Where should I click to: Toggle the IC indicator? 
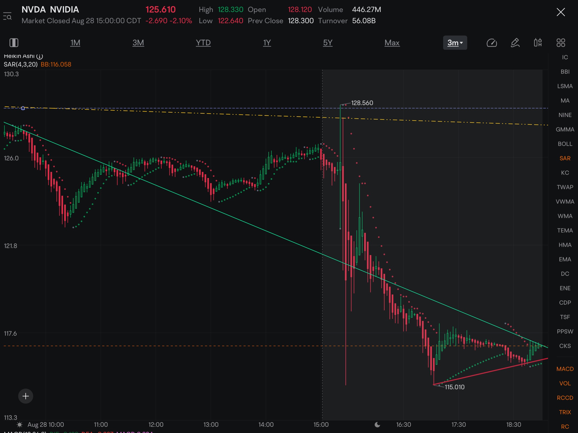tap(565, 57)
